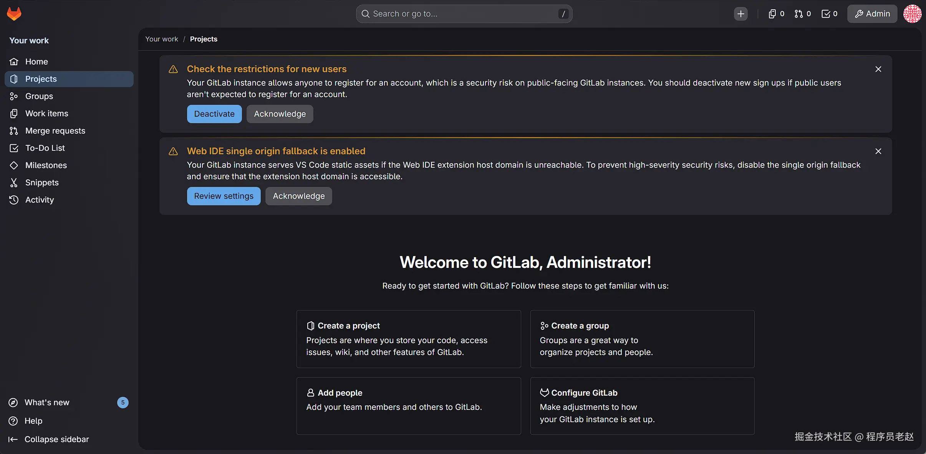926x454 pixels.
Task: Open the Help menu
Action: coord(69,421)
